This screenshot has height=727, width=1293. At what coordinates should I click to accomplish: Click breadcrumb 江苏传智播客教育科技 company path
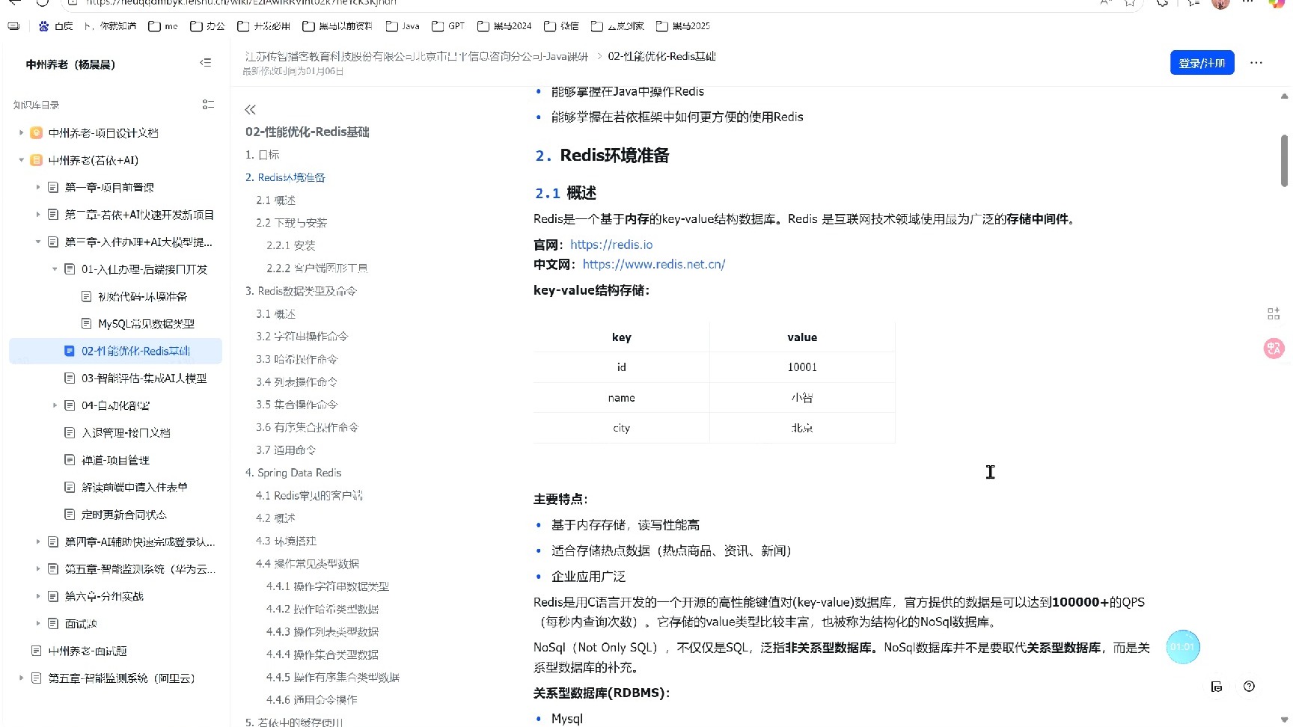416,57
